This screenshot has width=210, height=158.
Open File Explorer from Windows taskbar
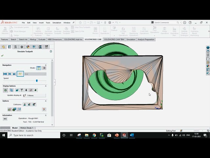(87, 135)
